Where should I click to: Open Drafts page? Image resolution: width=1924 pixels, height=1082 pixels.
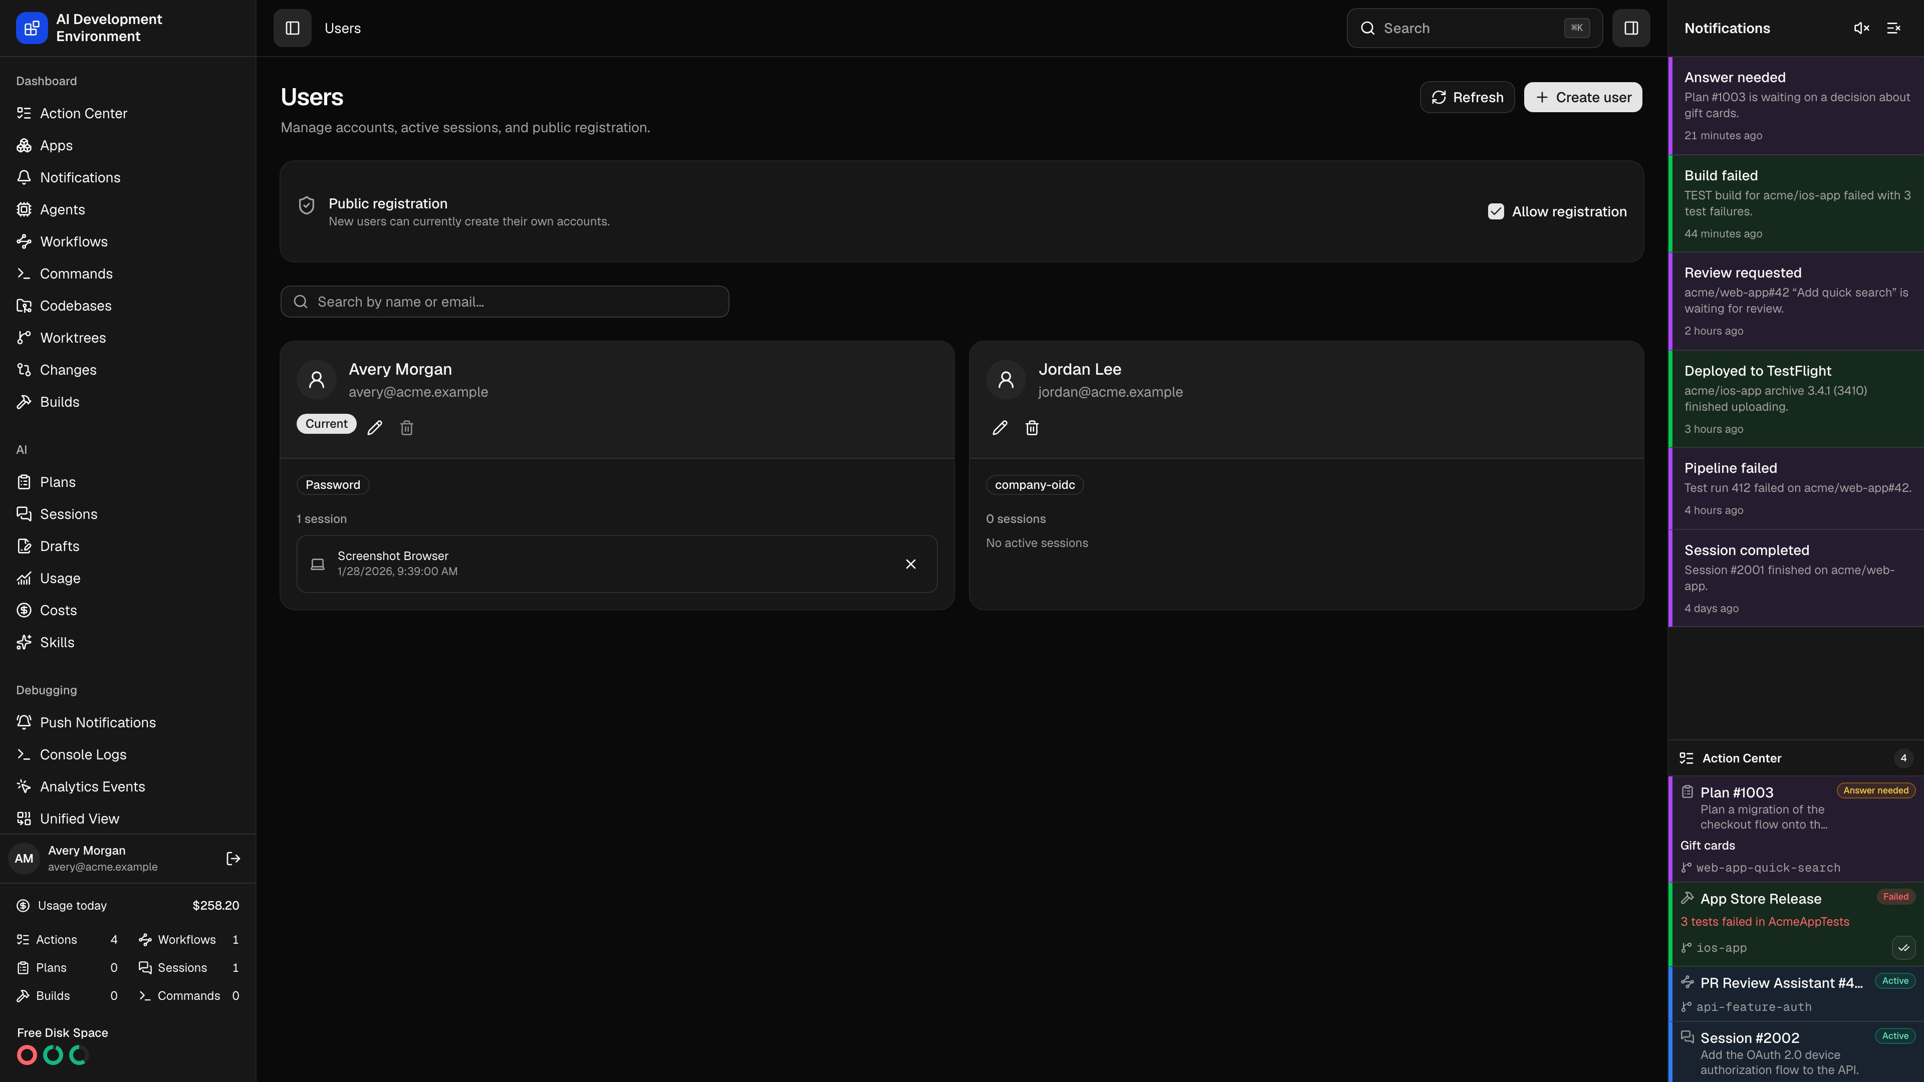point(128,547)
